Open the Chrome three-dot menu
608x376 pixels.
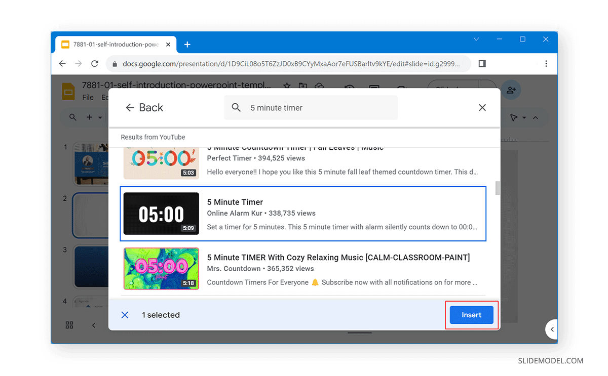coord(546,63)
